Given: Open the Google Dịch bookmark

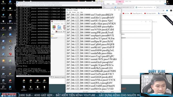Looking at the screenshot, I should (162, 13).
